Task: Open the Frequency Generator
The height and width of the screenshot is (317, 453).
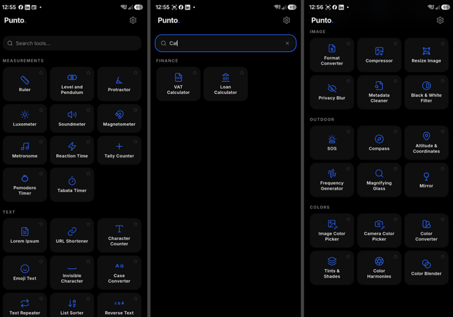Action: click(x=332, y=180)
